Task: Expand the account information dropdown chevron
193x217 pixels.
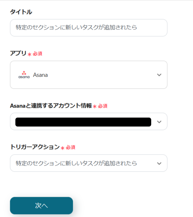Action: (159, 122)
